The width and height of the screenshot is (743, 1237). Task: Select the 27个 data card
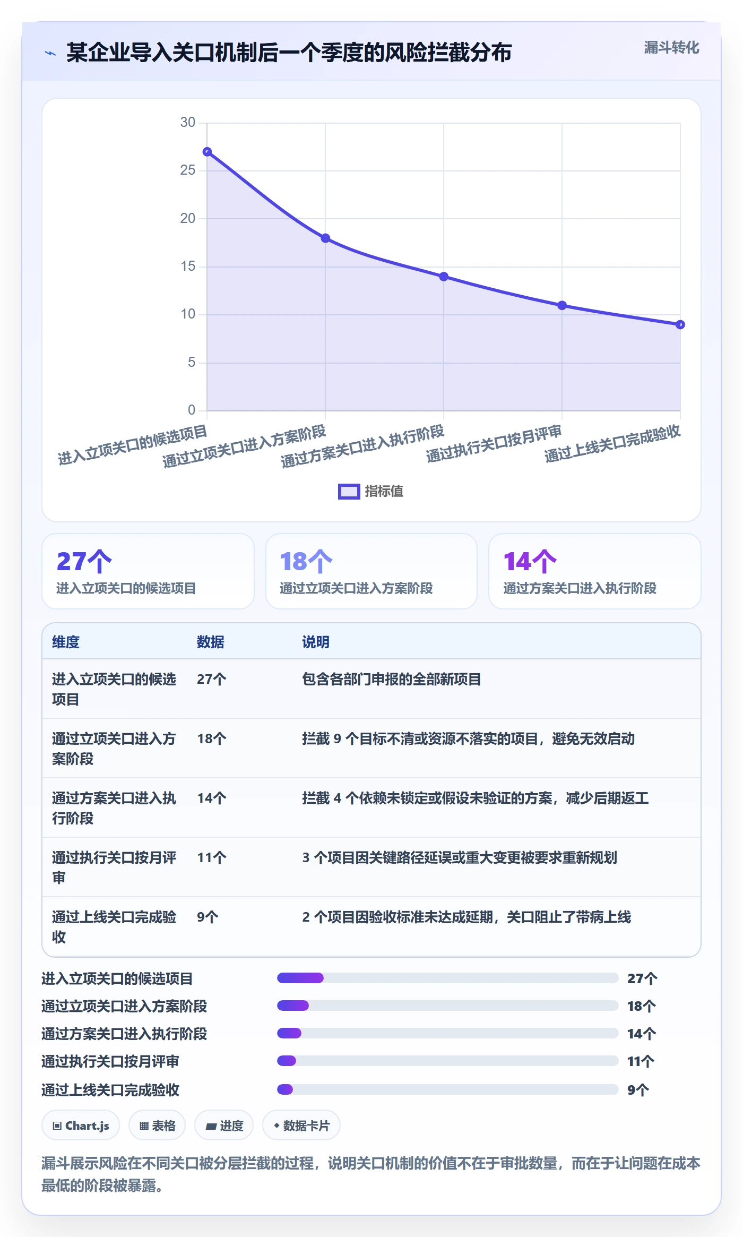pyautogui.click(x=148, y=571)
